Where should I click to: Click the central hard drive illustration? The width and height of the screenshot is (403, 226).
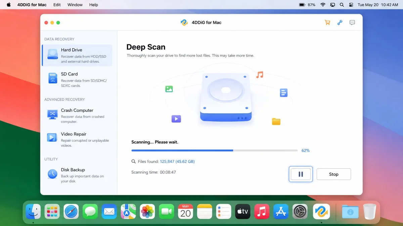226,97
